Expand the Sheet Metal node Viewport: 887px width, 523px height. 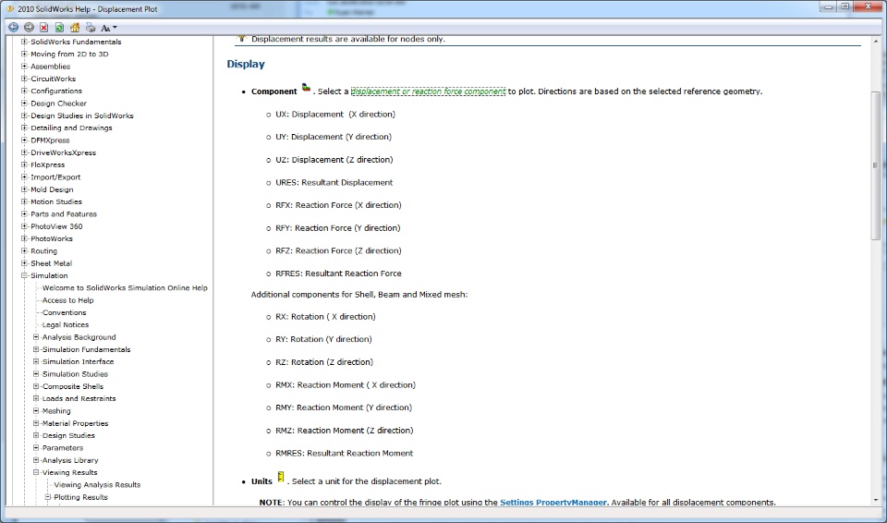[24, 263]
